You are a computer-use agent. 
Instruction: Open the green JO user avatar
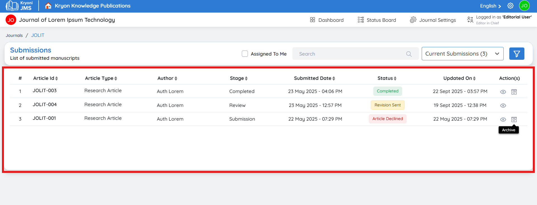tap(524, 6)
